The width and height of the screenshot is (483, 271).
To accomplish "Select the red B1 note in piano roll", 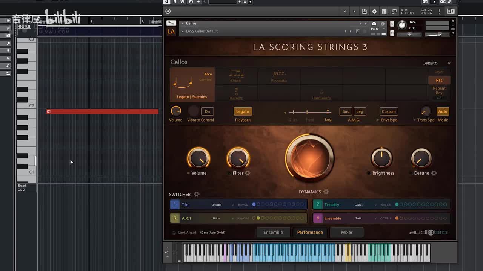I will pyautogui.click(x=102, y=111).
